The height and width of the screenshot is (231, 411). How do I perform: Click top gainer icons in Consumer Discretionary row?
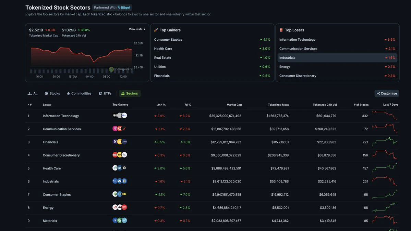pyautogui.click(x=120, y=155)
